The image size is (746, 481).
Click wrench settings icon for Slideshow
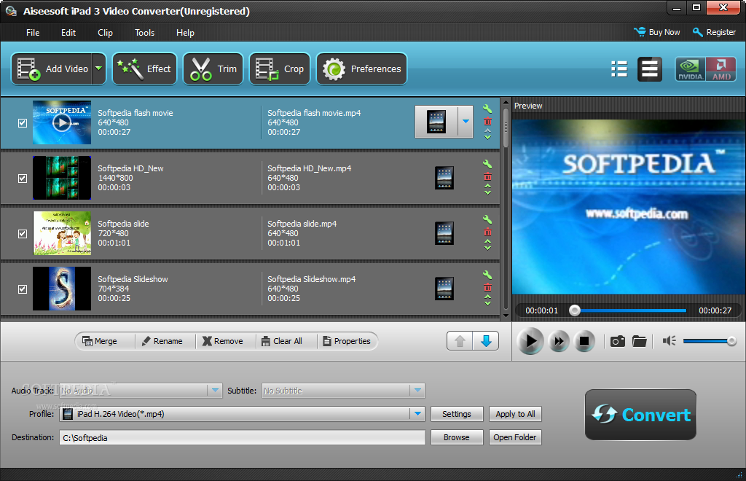(x=487, y=275)
